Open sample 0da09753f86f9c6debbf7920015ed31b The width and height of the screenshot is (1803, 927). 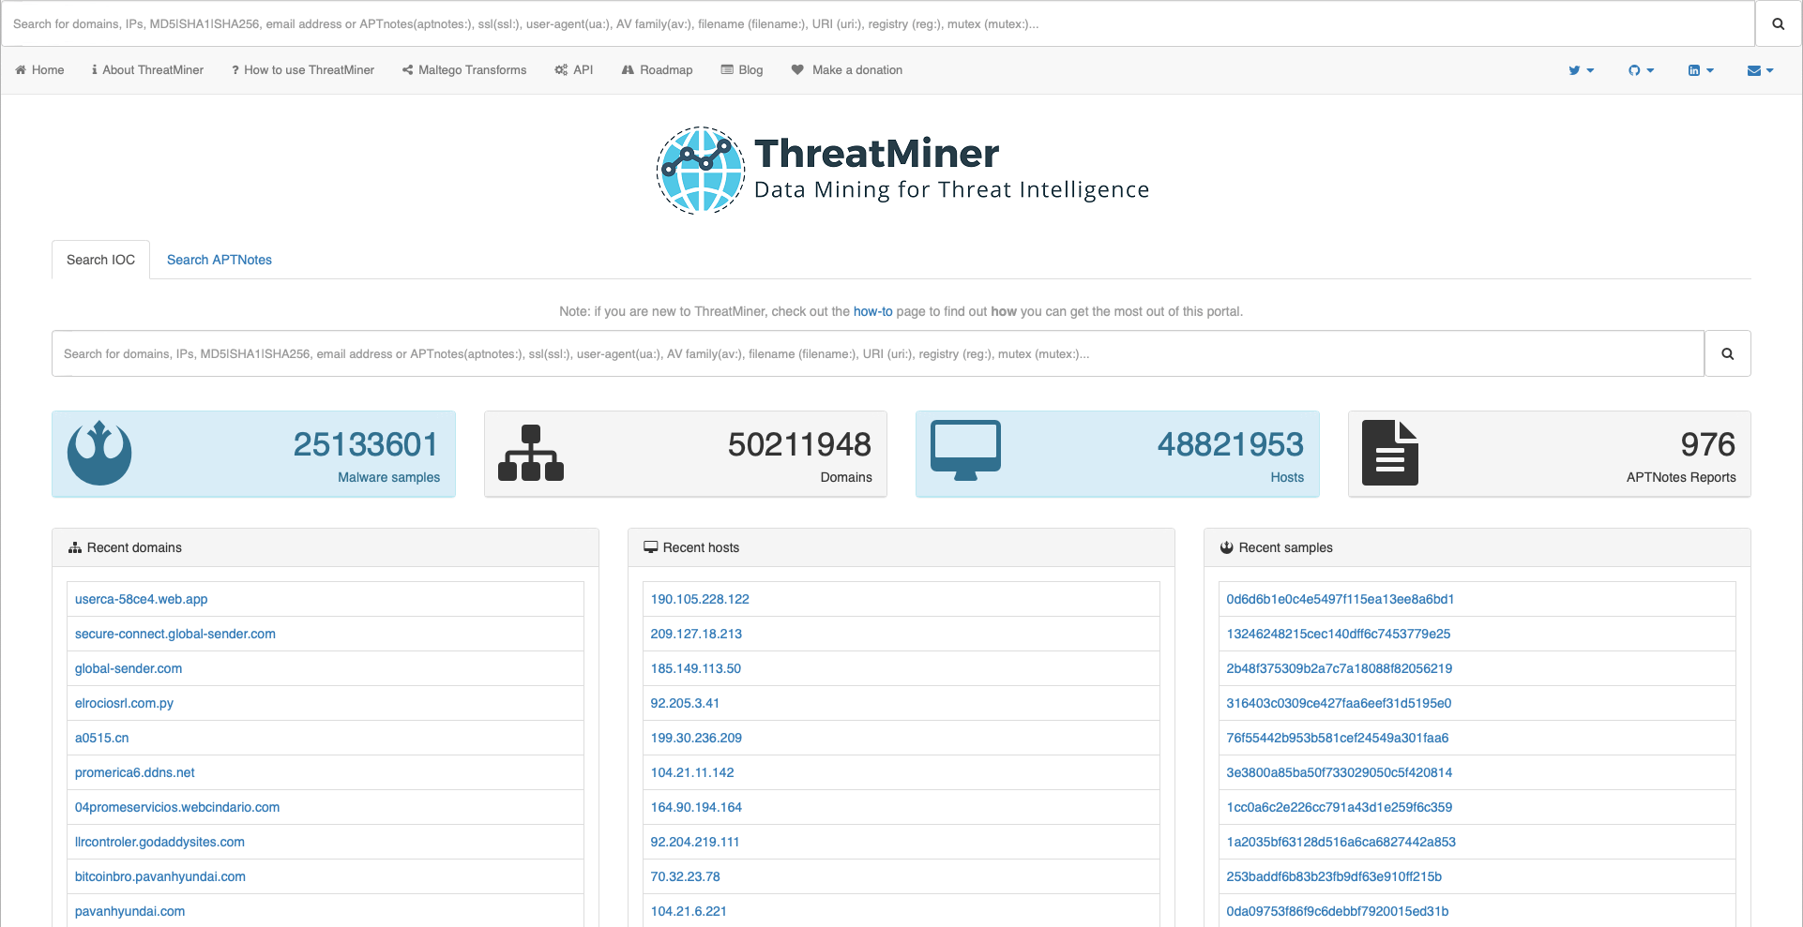click(1338, 911)
